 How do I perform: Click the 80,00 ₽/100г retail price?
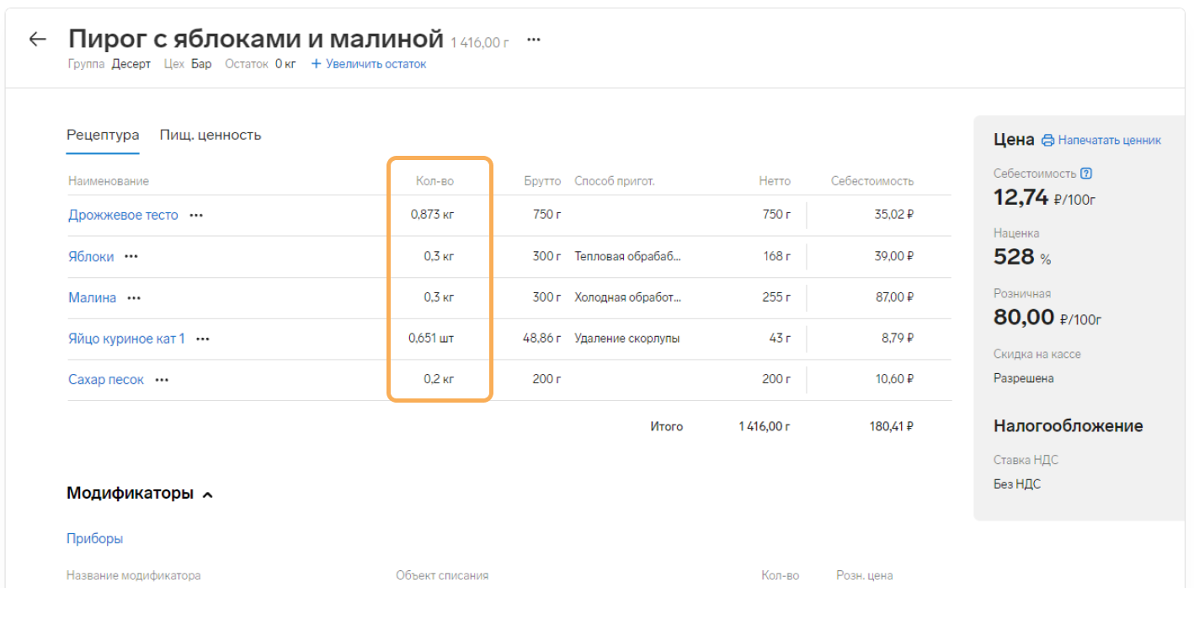coord(1047,318)
